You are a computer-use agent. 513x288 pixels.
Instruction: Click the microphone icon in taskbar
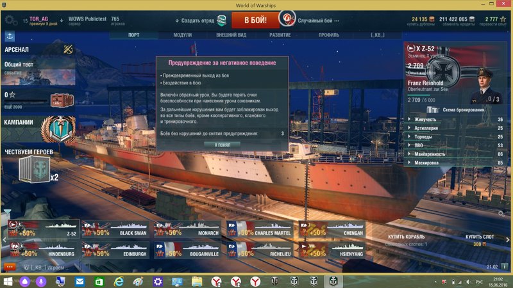(x=41, y=281)
